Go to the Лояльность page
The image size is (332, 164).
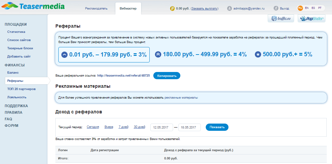[17, 97]
